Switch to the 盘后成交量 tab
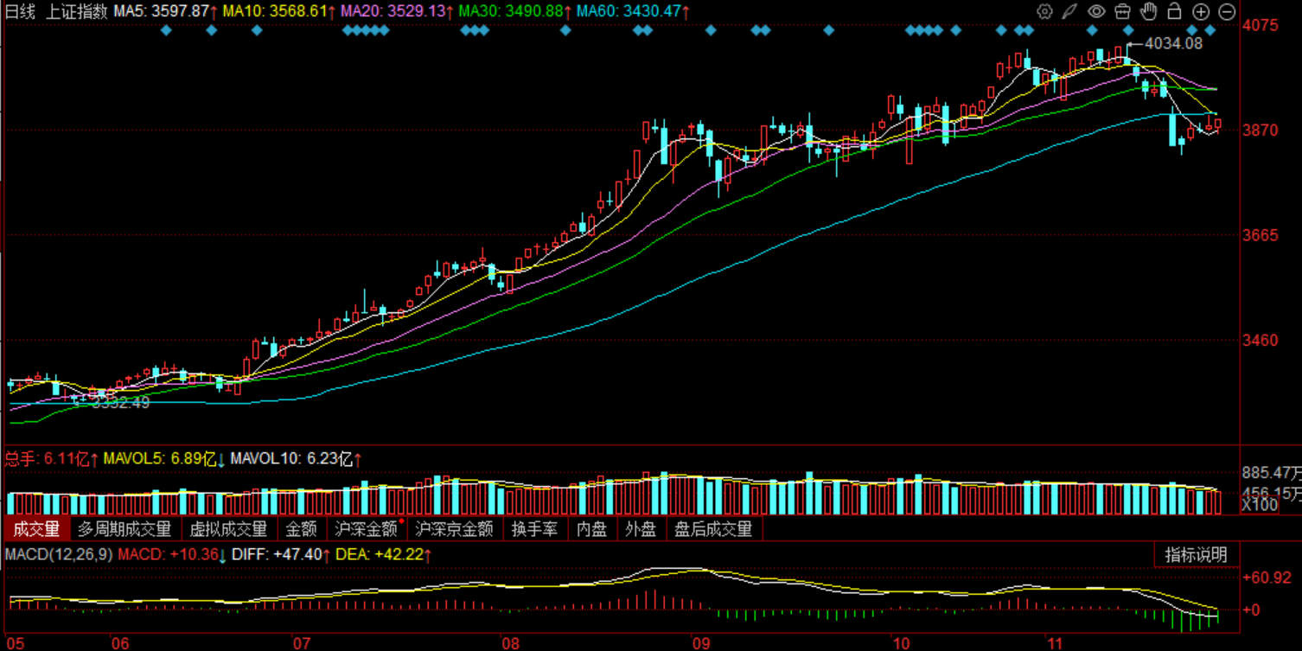 pos(713,529)
